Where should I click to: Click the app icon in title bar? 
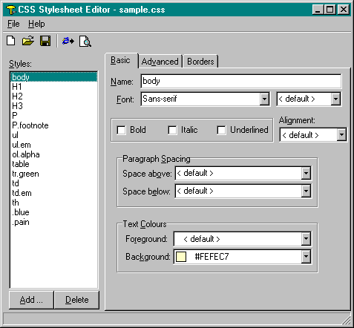point(10,10)
